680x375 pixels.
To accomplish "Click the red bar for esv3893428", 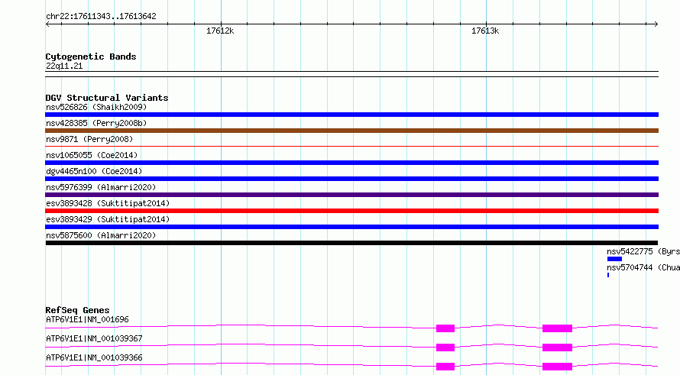I will [351, 211].
